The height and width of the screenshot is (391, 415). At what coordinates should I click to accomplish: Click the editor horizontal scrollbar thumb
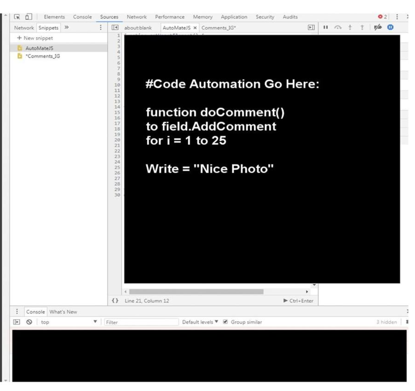point(196,292)
